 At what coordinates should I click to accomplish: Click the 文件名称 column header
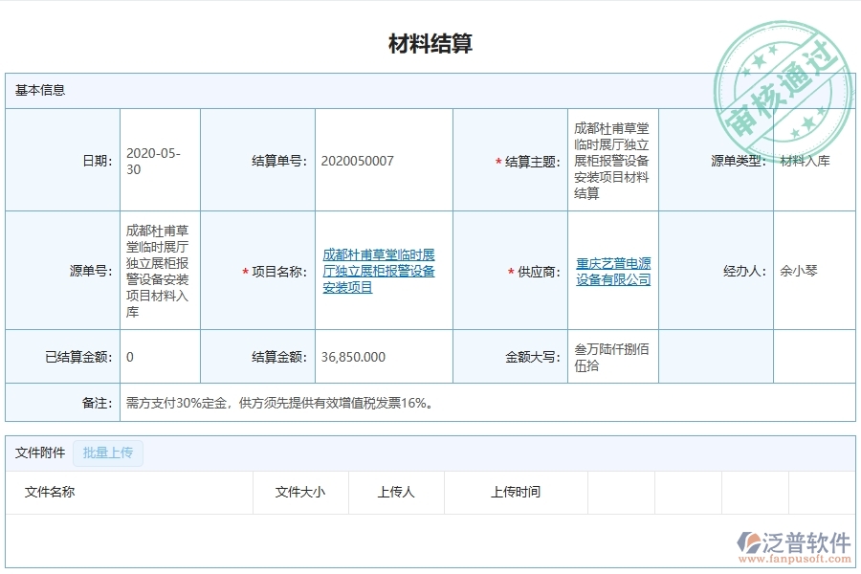pos(53,493)
